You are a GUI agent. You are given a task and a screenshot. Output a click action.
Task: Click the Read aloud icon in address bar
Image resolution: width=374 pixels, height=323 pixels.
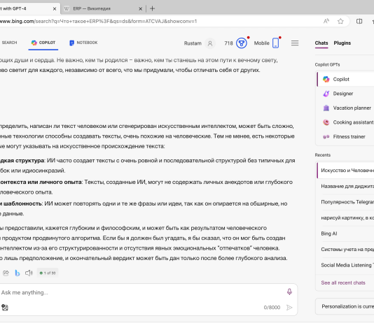point(326,21)
